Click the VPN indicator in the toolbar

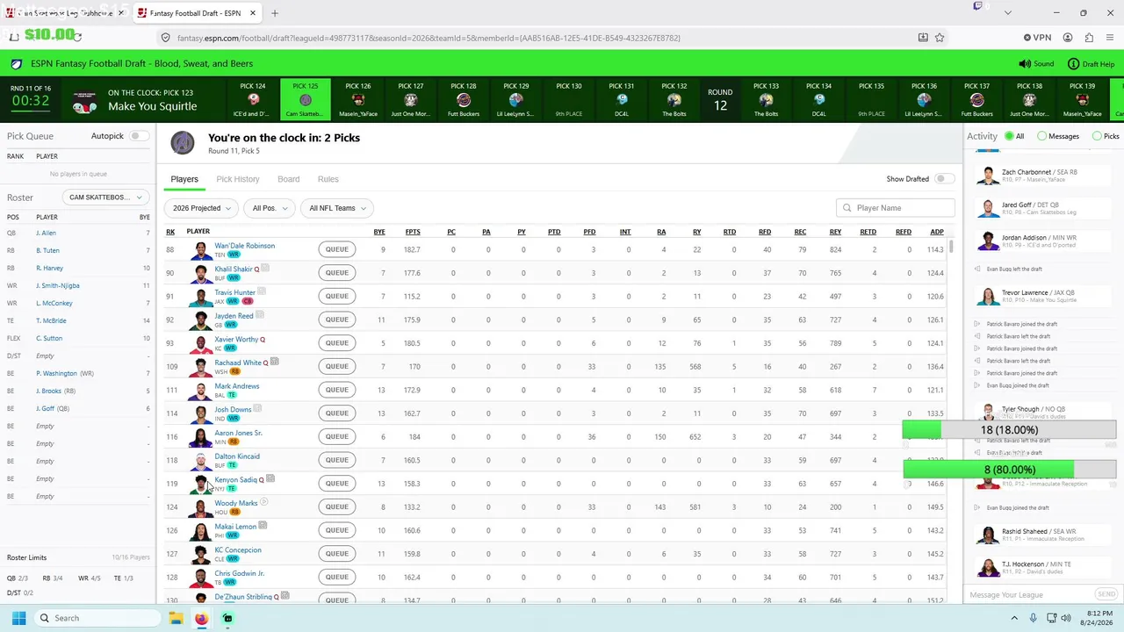point(1037,38)
